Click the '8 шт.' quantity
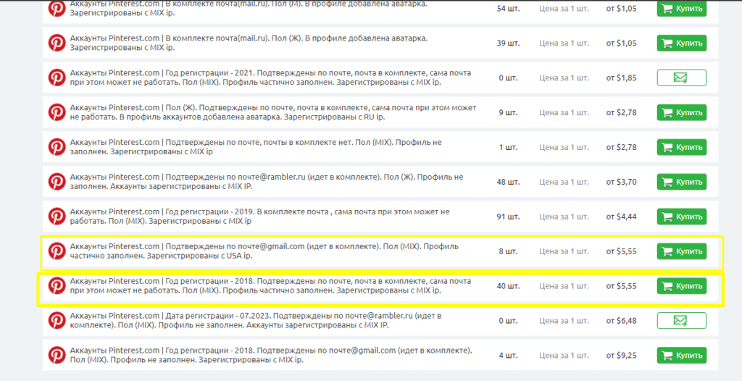 (x=508, y=251)
